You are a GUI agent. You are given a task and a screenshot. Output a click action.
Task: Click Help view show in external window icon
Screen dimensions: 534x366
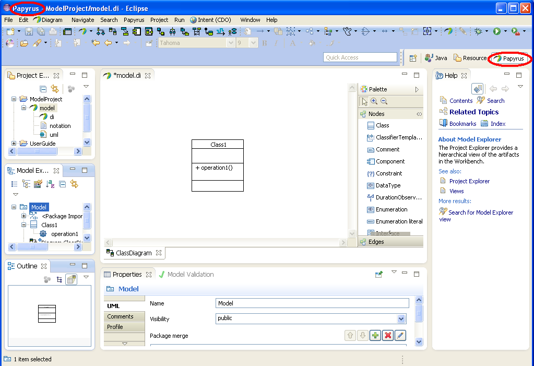[x=478, y=89]
